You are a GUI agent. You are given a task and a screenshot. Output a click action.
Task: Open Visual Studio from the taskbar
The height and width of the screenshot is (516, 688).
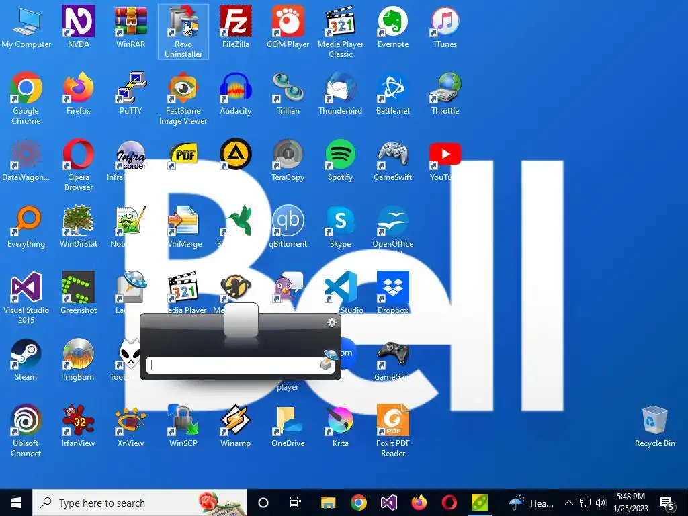(389, 503)
